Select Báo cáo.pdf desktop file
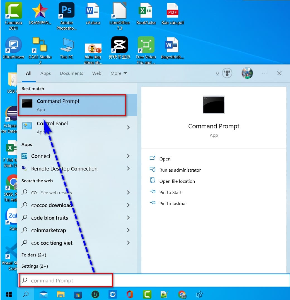This screenshot has width=290, height=300. pos(172,13)
